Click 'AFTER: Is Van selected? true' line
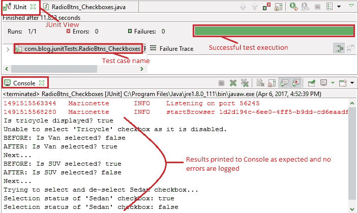This screenshot has width=358, height=213. 61,146
